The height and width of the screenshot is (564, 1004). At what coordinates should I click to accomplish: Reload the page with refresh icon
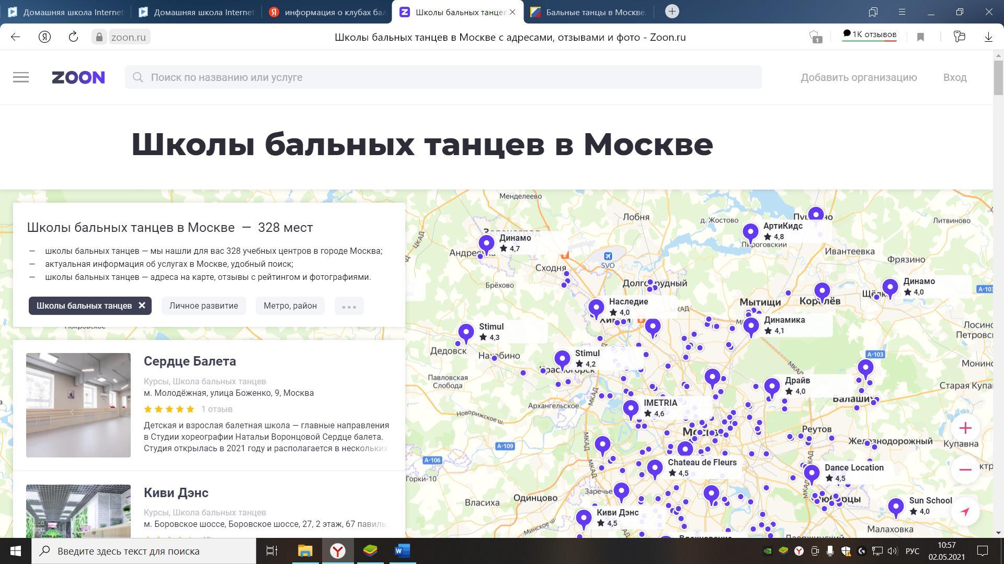click(x=73, y=37)
